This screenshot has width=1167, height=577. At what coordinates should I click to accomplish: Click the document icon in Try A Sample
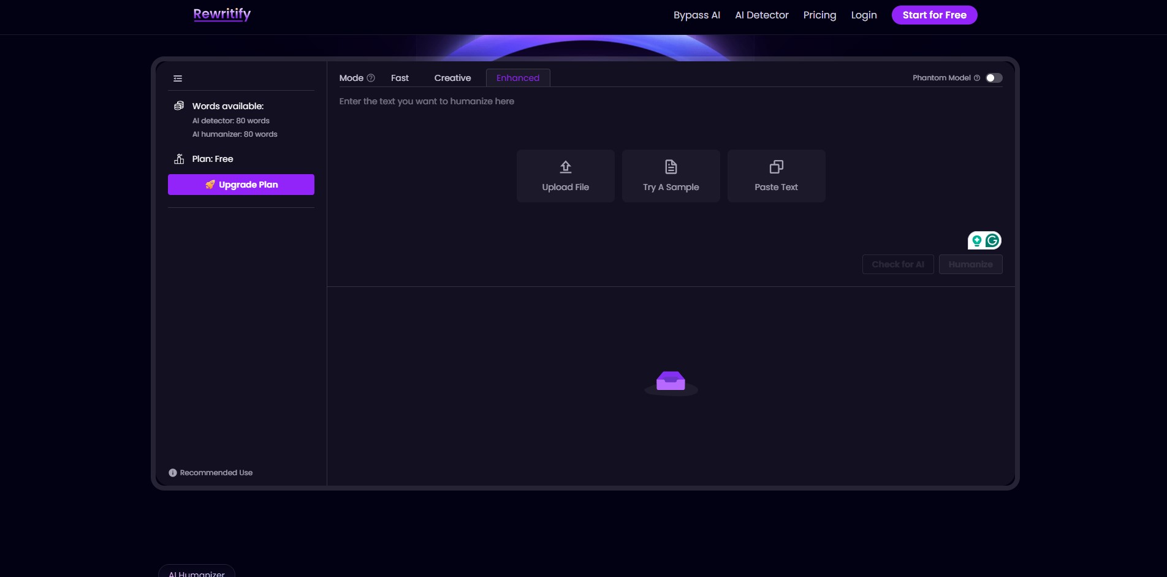(670, 166)
